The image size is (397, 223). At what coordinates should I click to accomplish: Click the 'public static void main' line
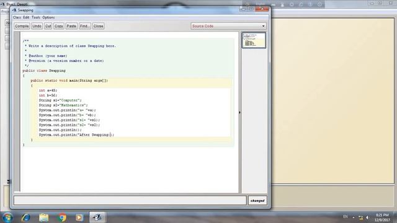[x=69, y=81]
